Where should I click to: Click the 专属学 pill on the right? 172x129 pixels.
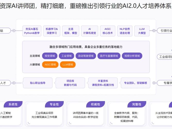(165, 83)
